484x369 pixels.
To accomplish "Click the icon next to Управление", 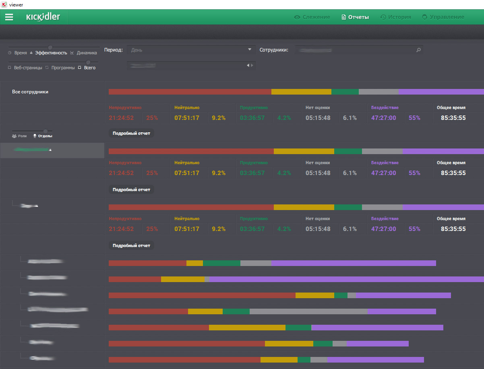I will click(x=424, y=17).
